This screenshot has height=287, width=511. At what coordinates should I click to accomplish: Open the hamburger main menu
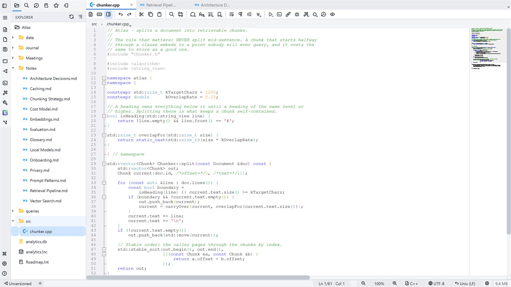click(5, 18)
